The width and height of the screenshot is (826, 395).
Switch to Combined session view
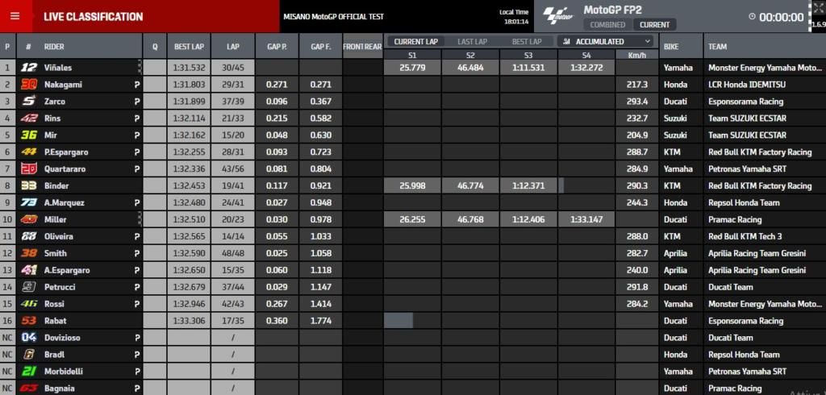coord(607,25)
